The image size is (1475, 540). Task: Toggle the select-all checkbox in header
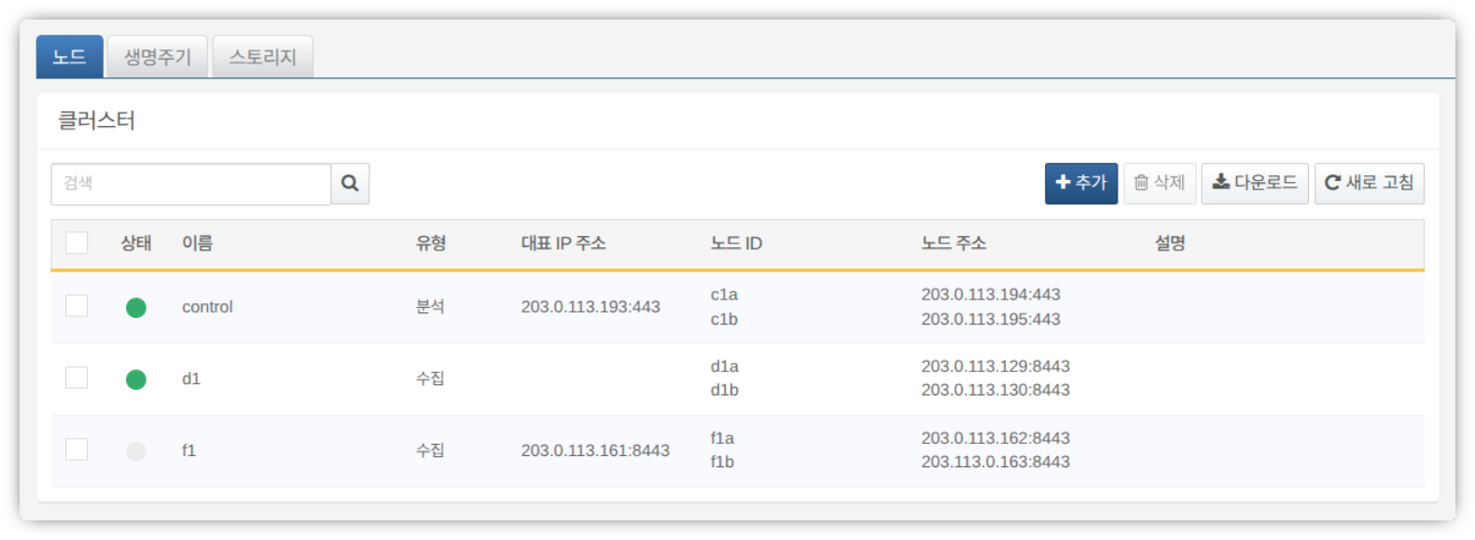point(77,243)
